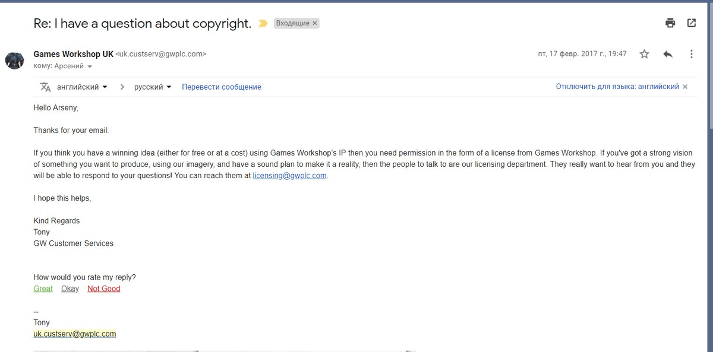The height and width of the screenshot is (352, 713).
Task: Remove the Входящие label with X
Action: 315,23
